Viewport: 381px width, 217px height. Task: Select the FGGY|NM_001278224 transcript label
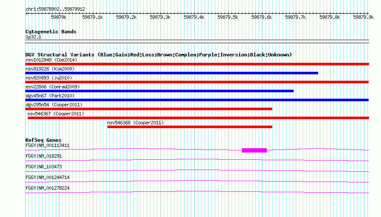[48, 188]
